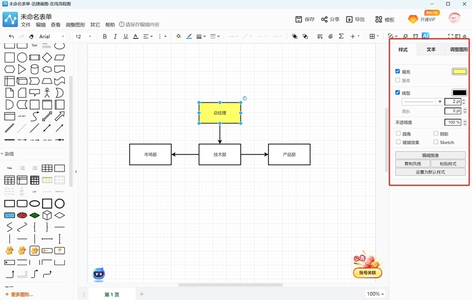Open the line width dropdown in toolbar
Image resolution: width=472 pixels, height=300 pixels.
coord(201,37)
